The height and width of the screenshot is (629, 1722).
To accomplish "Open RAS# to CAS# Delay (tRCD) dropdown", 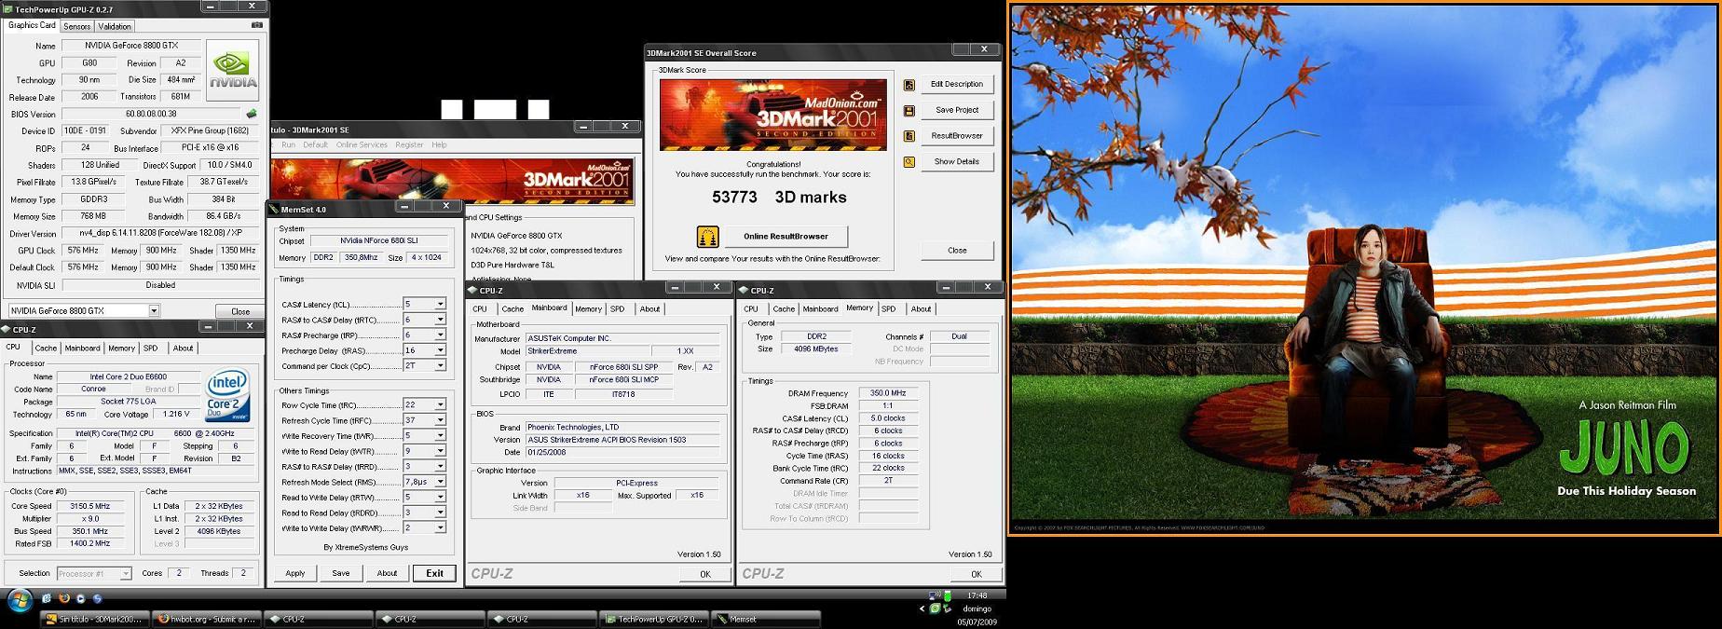I will point(440,320).
